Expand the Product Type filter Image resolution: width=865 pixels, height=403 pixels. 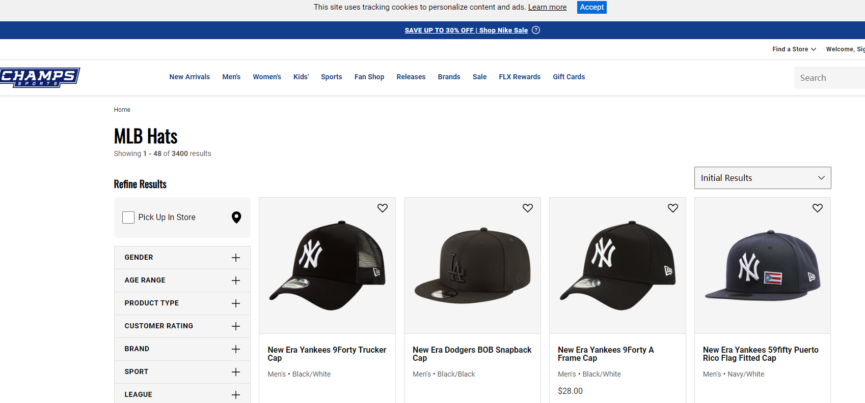coord(182,303)
